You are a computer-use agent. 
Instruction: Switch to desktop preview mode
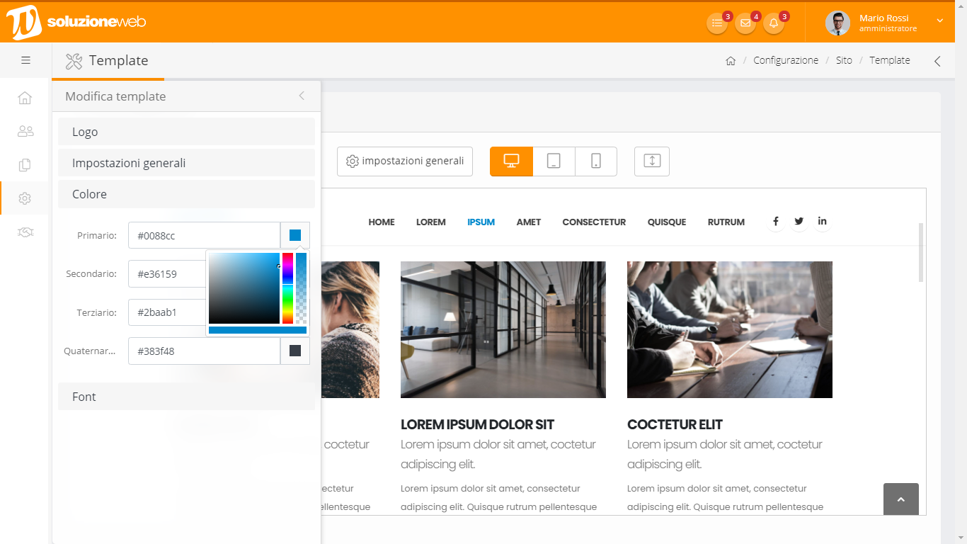click(x=511, y=161)
